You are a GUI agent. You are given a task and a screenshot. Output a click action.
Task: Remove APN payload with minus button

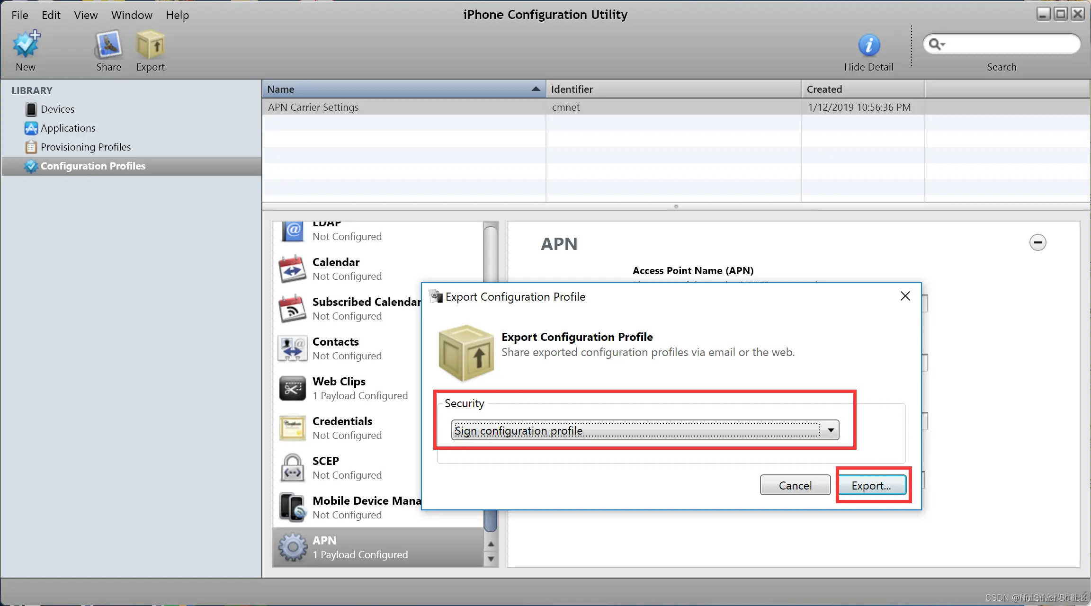[1037, 243]
